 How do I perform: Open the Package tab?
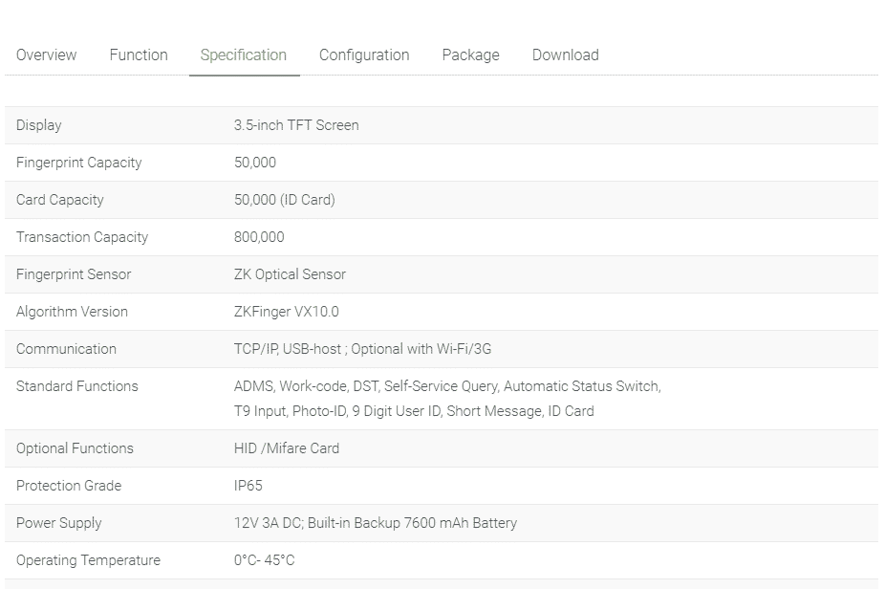(x=470, y=55)
